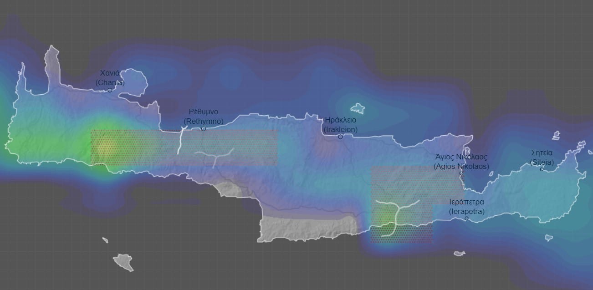The image size is (593, 290).
Task: Click the Χανιά (Chania) text label
Action: [x=110, y=77]
